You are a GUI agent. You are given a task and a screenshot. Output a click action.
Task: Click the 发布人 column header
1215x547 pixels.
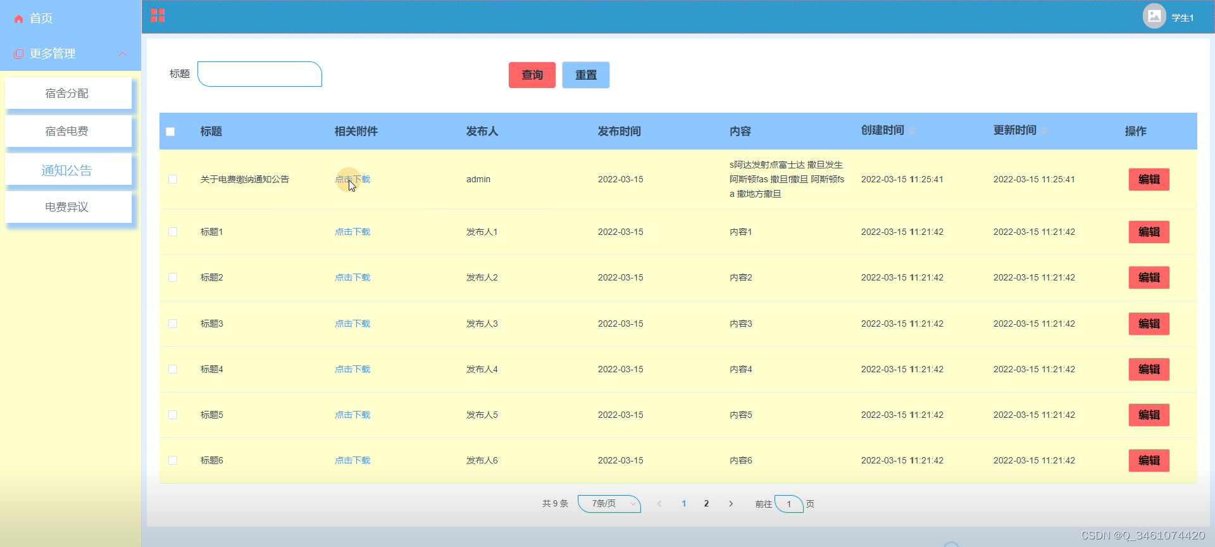coord(482,131)
